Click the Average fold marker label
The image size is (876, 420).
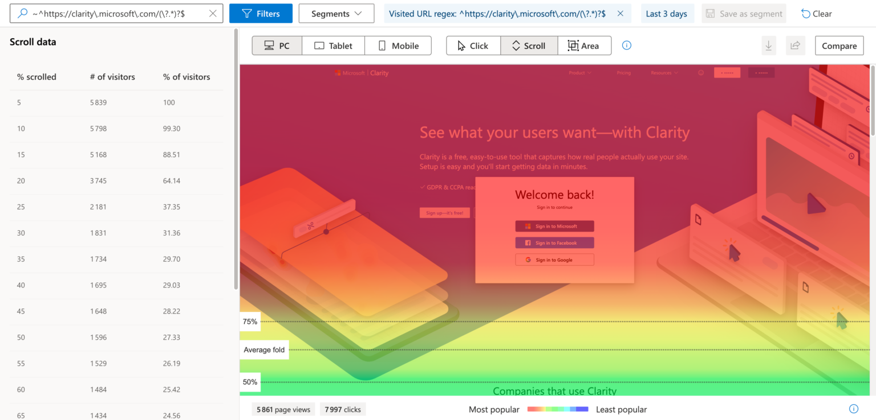[264, 350]
